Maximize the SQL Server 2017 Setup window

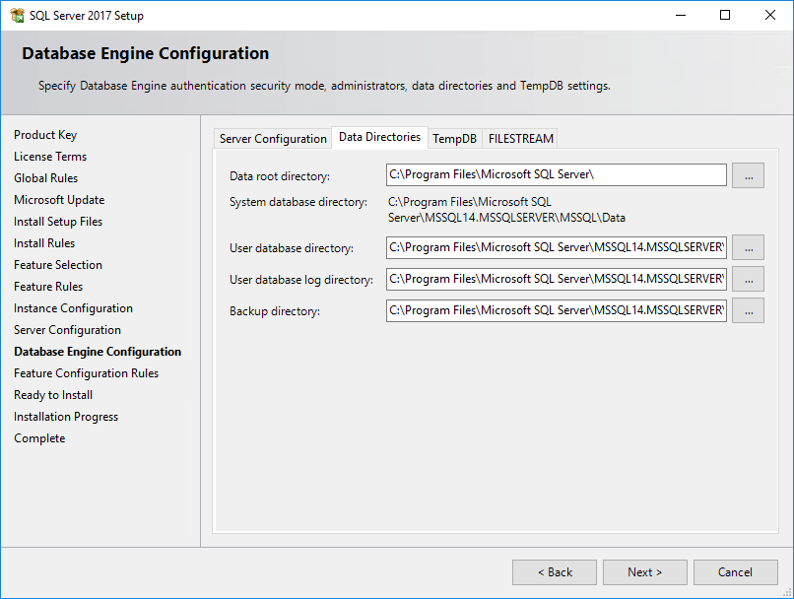(725, 15)
